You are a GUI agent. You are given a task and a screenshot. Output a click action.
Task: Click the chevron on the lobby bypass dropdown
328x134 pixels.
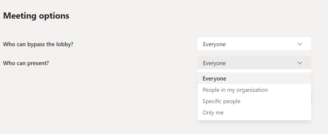tap(300, 44)
